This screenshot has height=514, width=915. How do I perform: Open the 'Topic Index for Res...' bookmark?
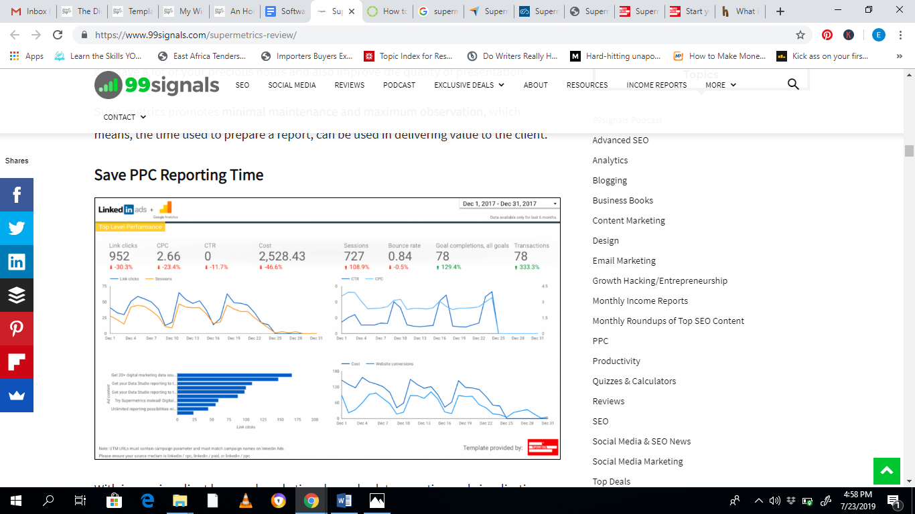point(408,56)
